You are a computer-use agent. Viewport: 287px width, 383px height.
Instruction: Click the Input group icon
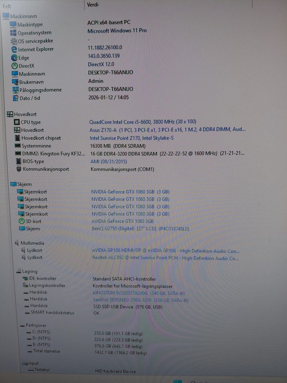coord(25,364)
